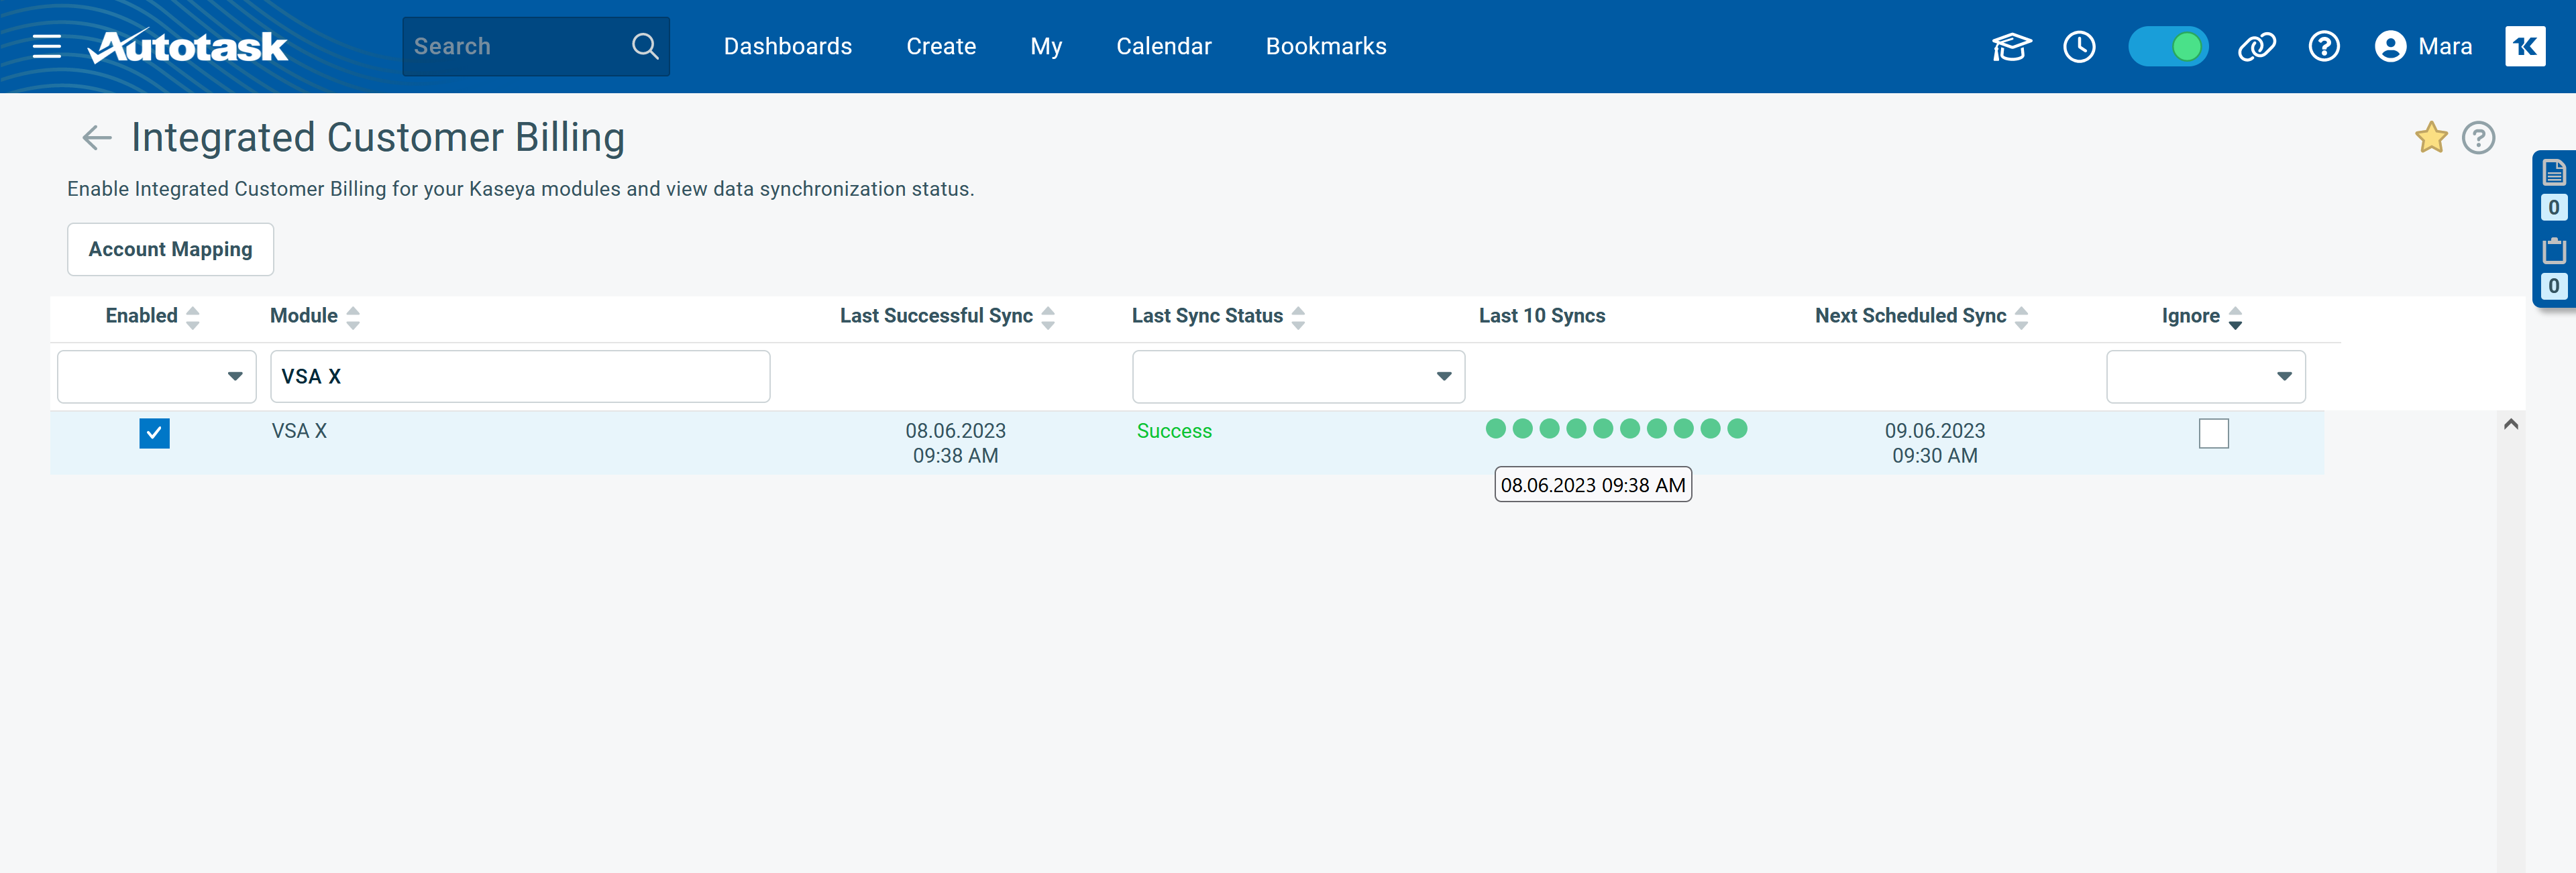Sort by Last Sync Status arrows
2576x873 pixels.
pyautogui.click(x=1298, y=317)
